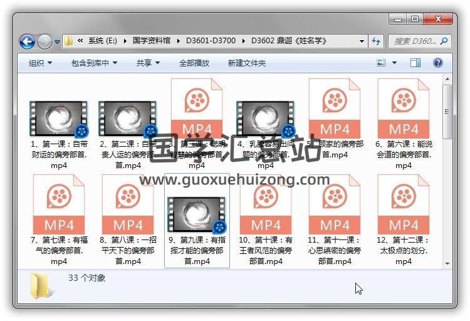Click the refresh button beside address bar
Image resolution: width=470 pixels, height=321 pixels.
coord(376,41)
